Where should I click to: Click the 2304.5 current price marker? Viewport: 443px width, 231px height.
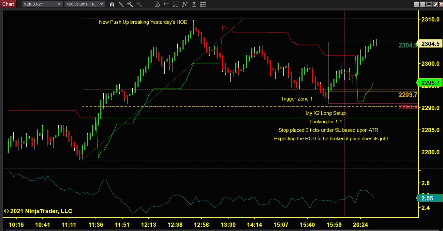point(430,44)
